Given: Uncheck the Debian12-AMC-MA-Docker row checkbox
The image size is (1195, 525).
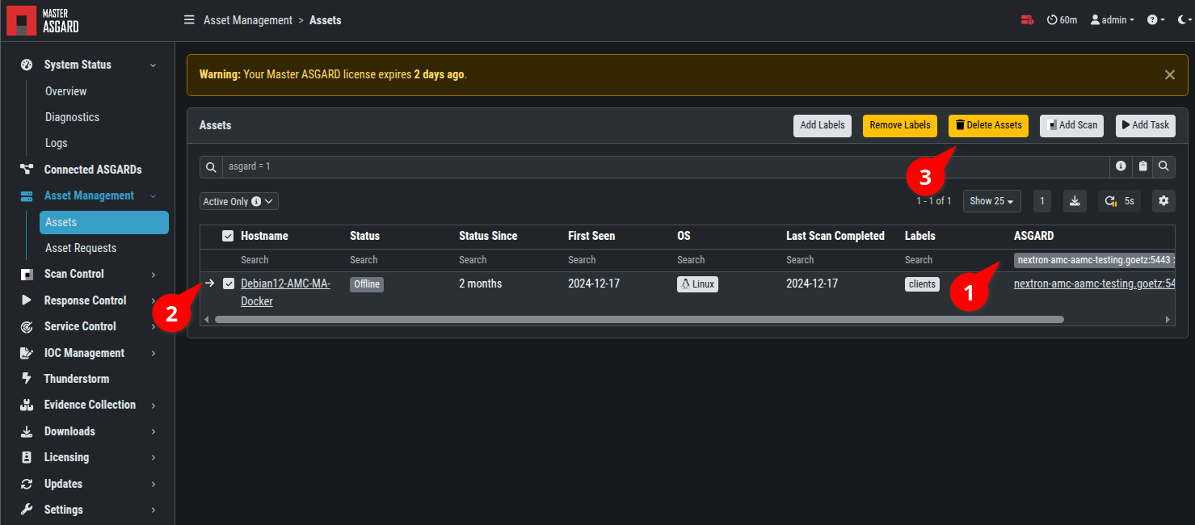Looking at the screenshot, I should click(x=229, y=283).
